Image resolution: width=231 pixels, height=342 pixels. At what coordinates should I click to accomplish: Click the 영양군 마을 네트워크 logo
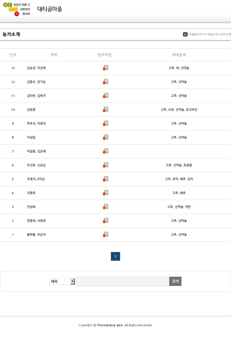coord(17,9)
